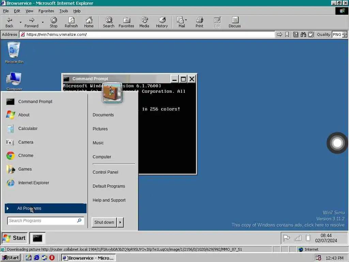Open the Favorites menu in menu bar
The width and height of the screenshot is (349, 262).
(x=46, y=11)
